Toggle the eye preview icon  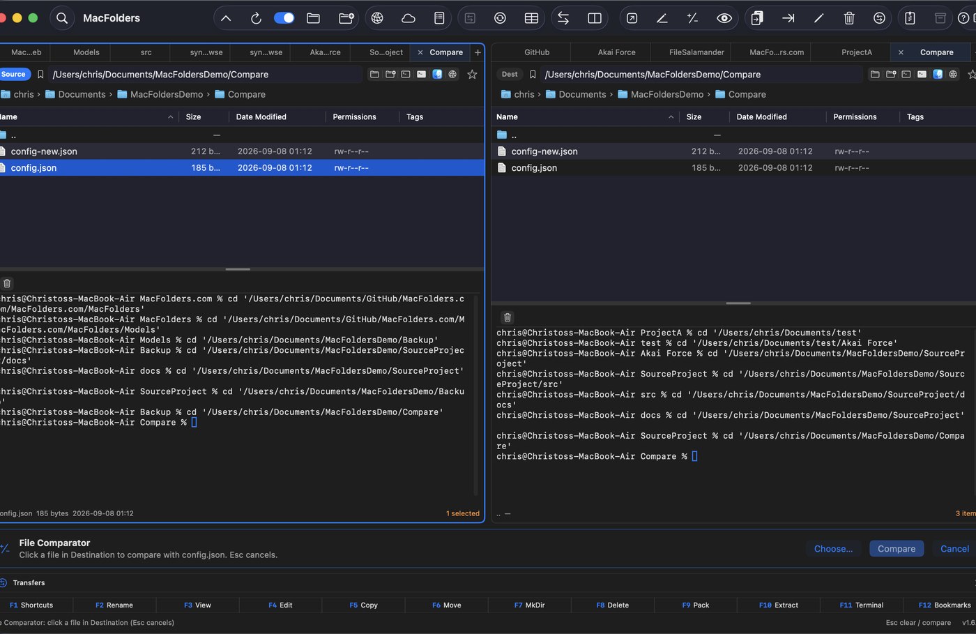724,18
